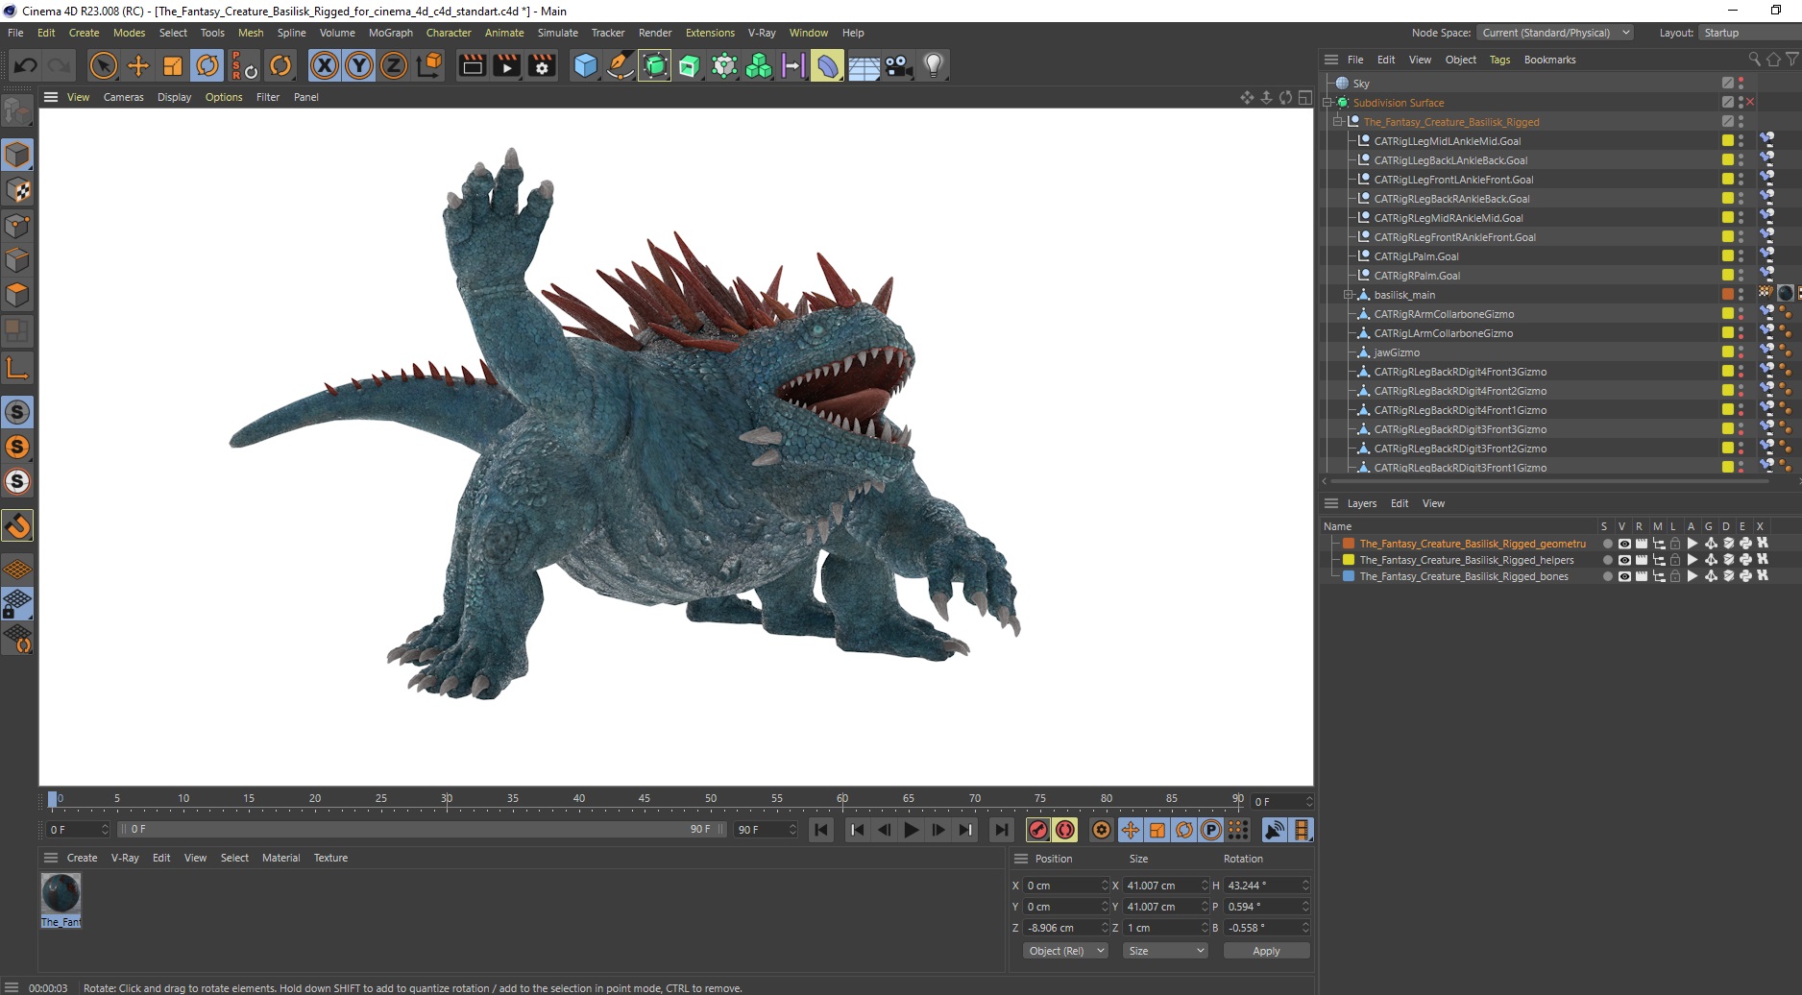Go to the end of animation
Screen dimensions: 1802x995
1002,830
